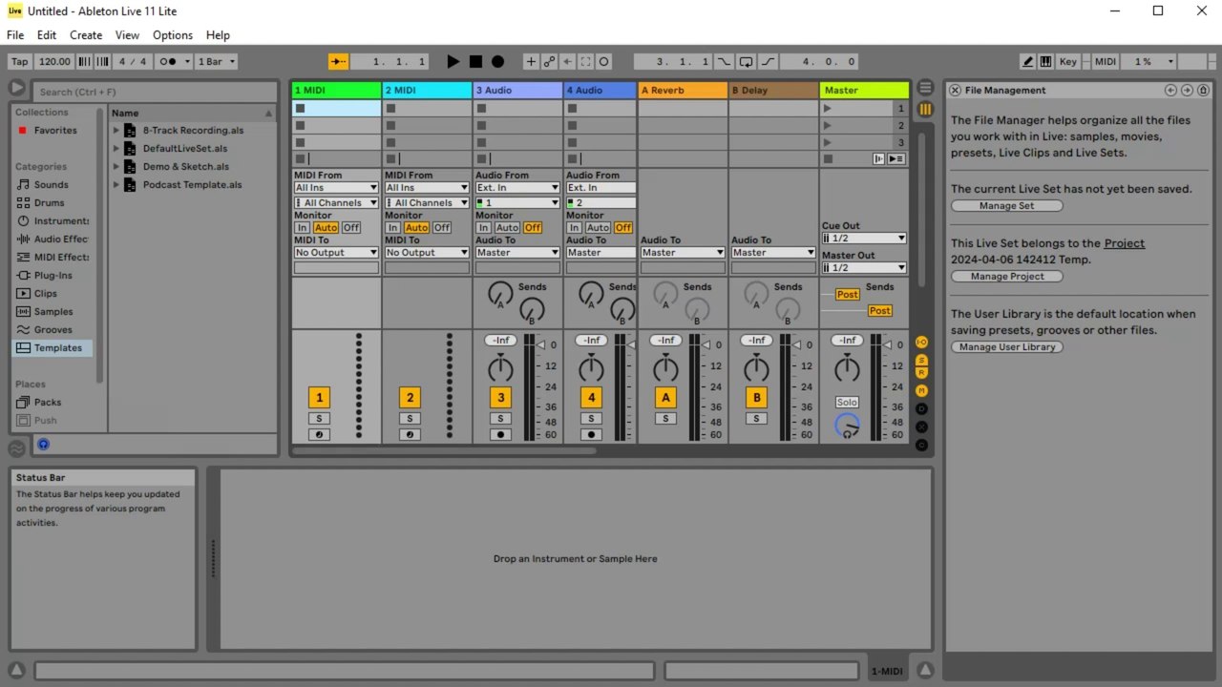The height and width of the screenshot is (687, 1222).
Task: Click Re-enable Automation arrow icon
Action: pos(567,61)
